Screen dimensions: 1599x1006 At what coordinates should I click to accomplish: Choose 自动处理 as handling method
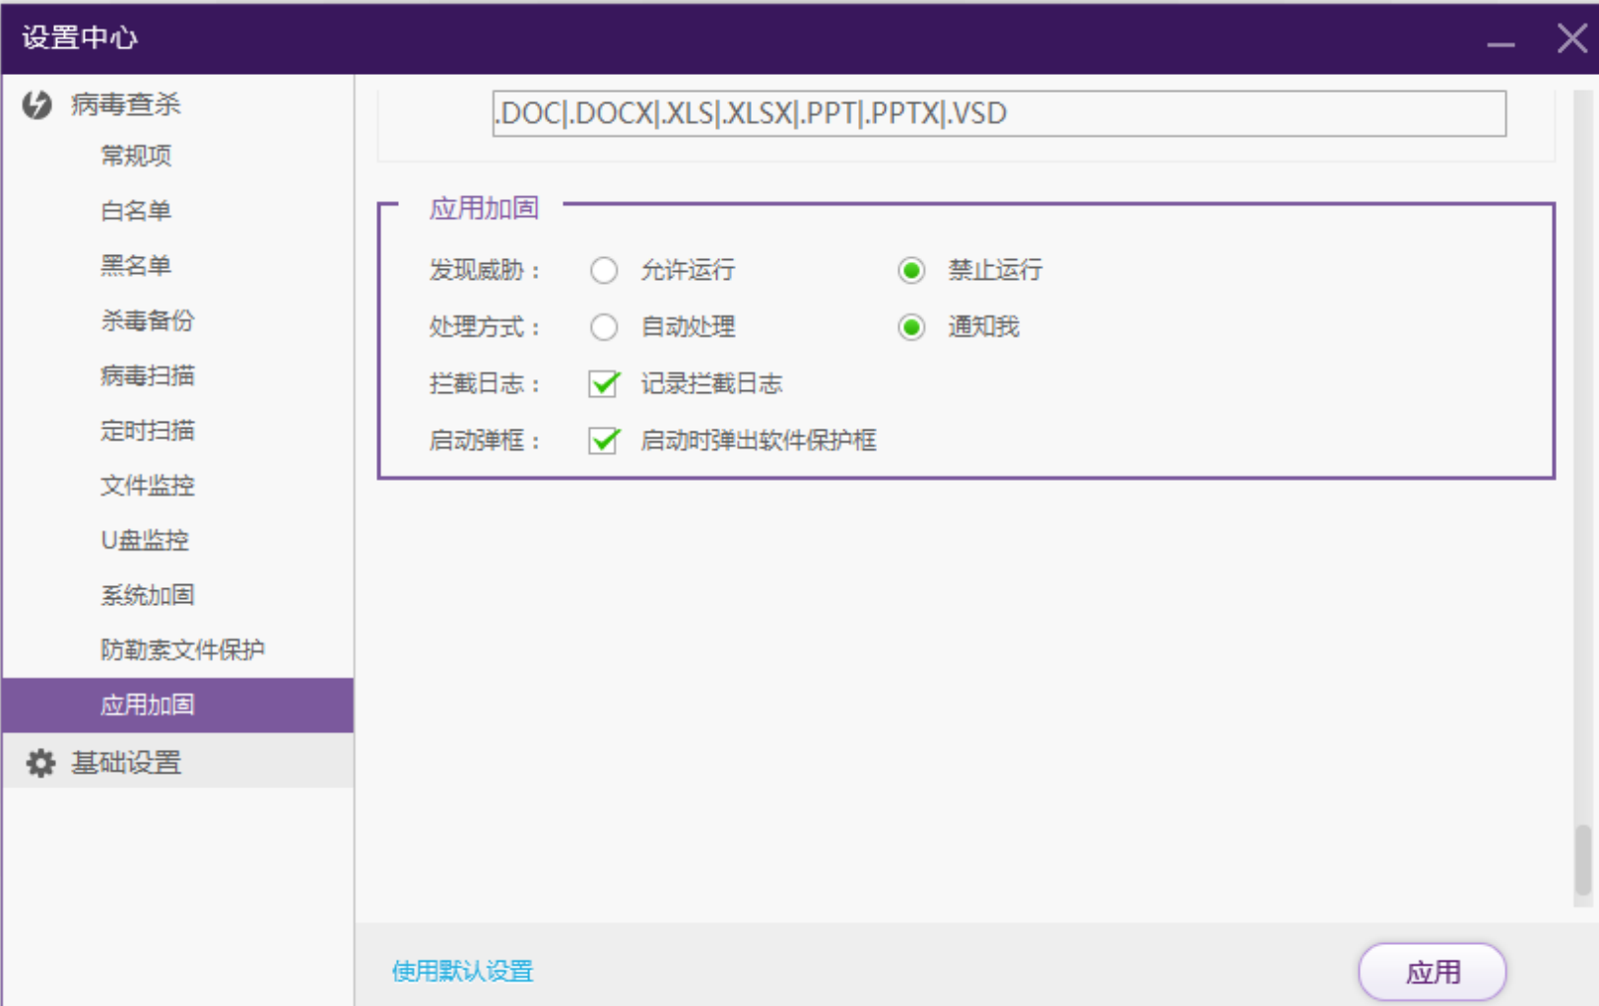[604, 327]
